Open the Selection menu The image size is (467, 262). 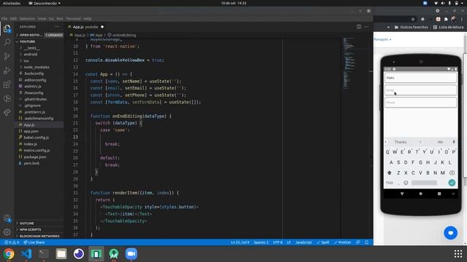(27, 19)
